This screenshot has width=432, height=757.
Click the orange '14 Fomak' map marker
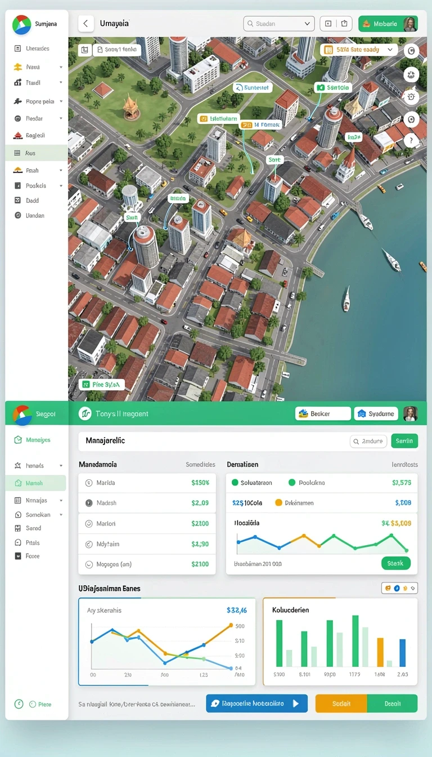[x=260, y=125]
